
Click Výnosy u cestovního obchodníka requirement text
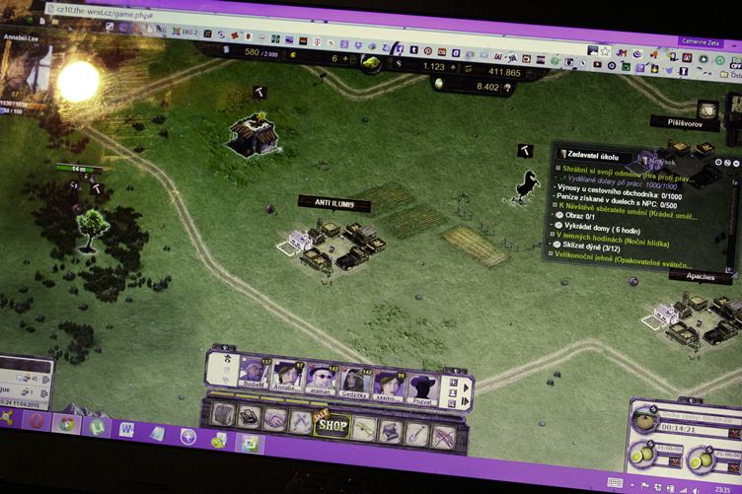tap(620, 191)
